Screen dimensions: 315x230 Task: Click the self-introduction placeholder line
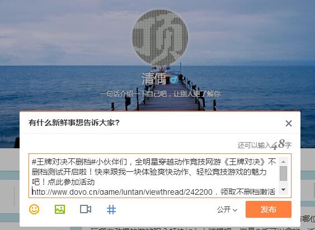[x=160, y=94]
